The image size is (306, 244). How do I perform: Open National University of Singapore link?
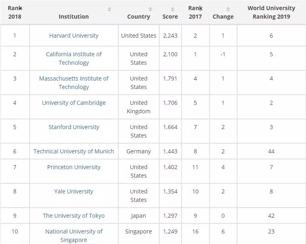[x=74, y=236]
